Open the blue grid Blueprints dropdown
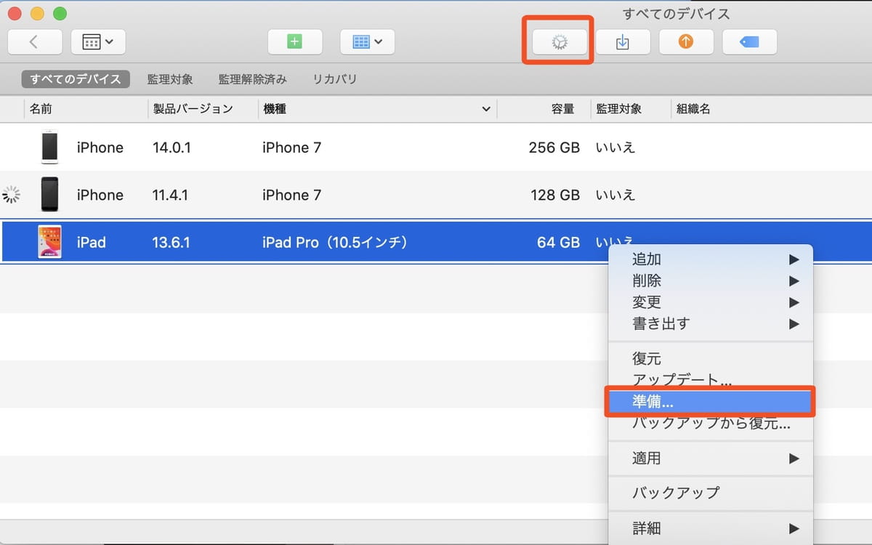 coord(368,42)
